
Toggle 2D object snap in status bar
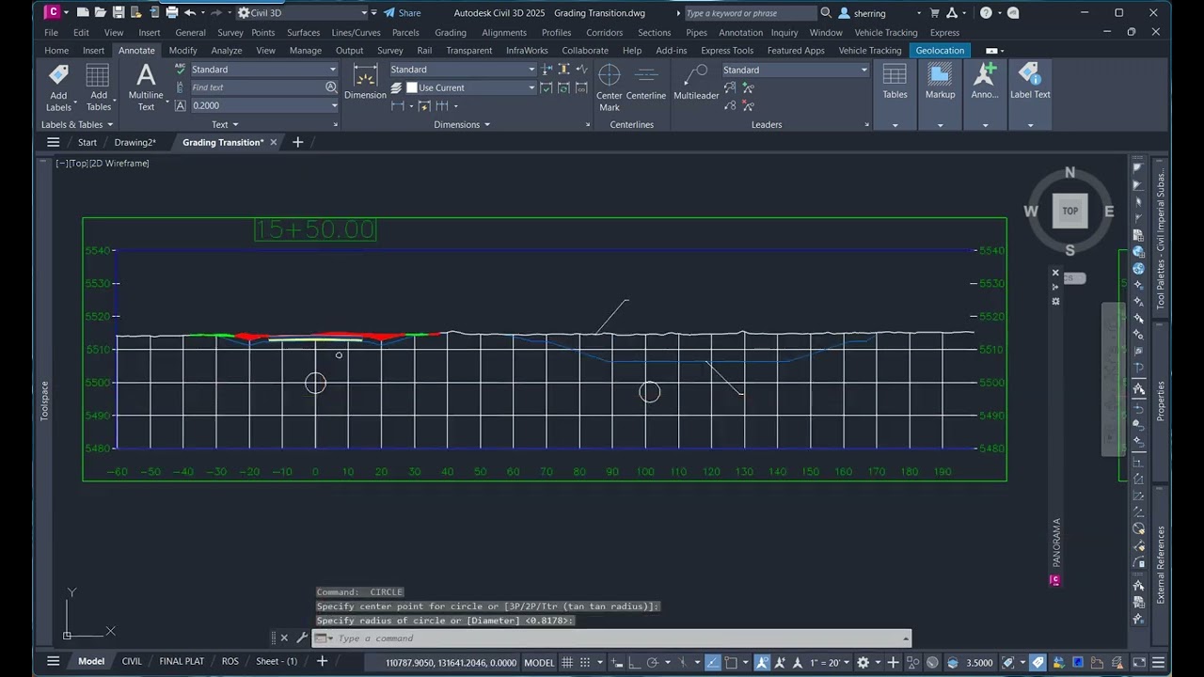[732, 662]
